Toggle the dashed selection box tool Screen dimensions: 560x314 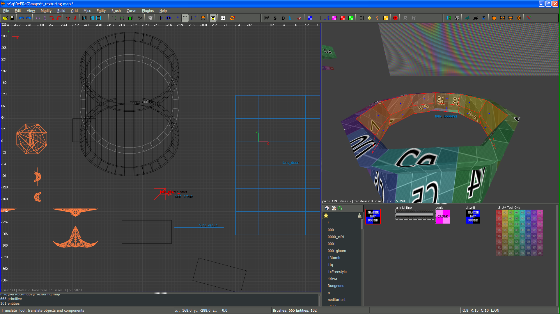click(x=185, y=18)
